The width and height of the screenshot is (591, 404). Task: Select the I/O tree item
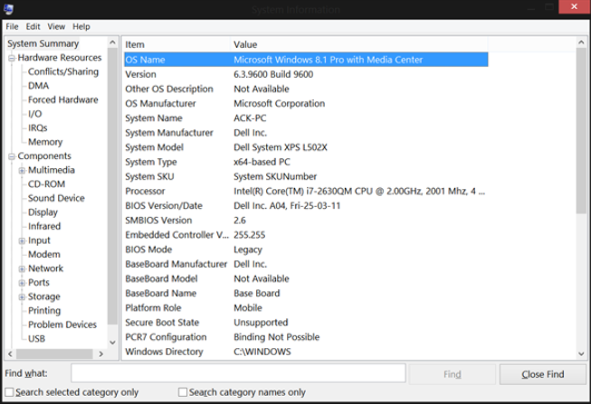pyautogui.click(x=35, y=114)
